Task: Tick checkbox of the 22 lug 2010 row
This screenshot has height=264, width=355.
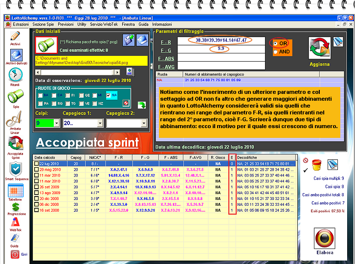Action: pyautogui.click(x=37, y=163)
